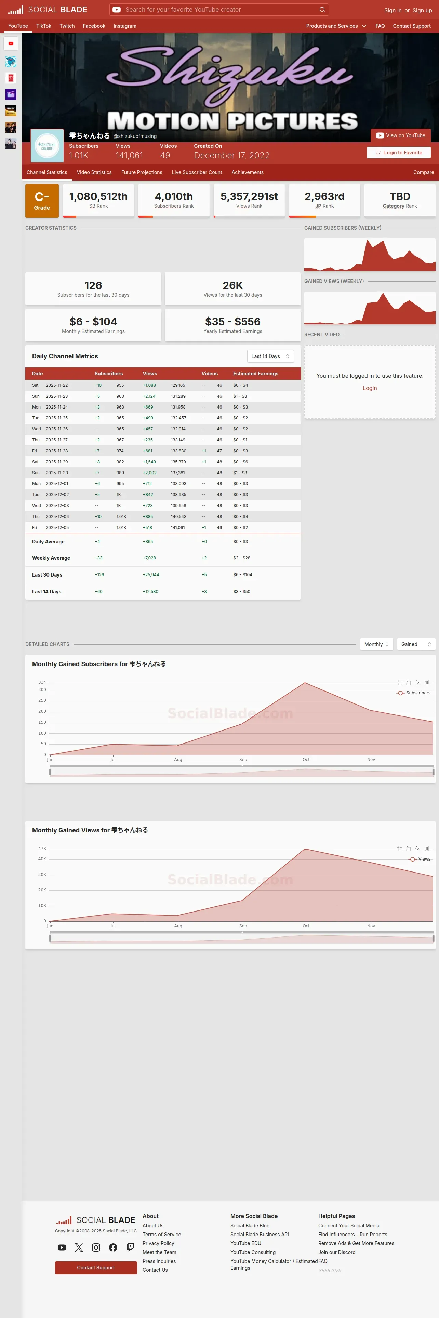Click the Social Blade logo in header
The image size is (439, 1318).
coord(48,10)
